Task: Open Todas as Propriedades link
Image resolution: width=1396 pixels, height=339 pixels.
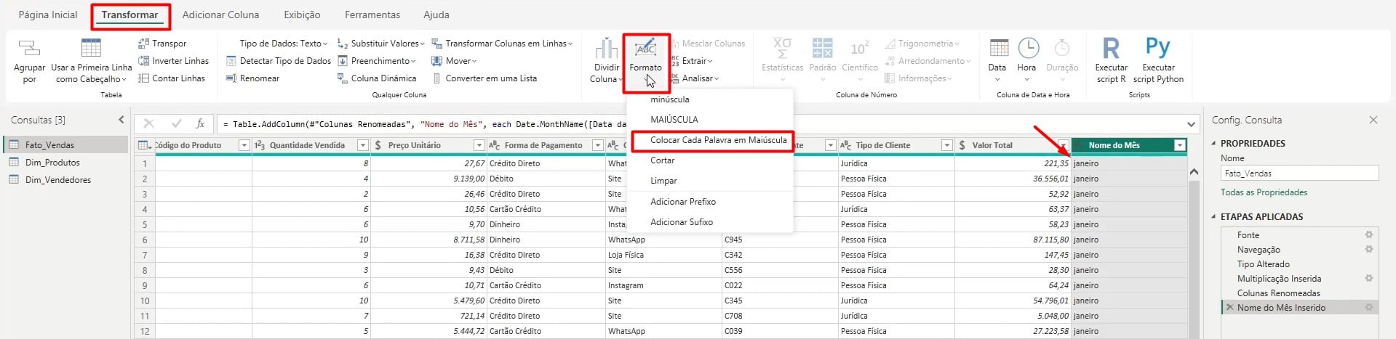Action: coord(1264,192)
